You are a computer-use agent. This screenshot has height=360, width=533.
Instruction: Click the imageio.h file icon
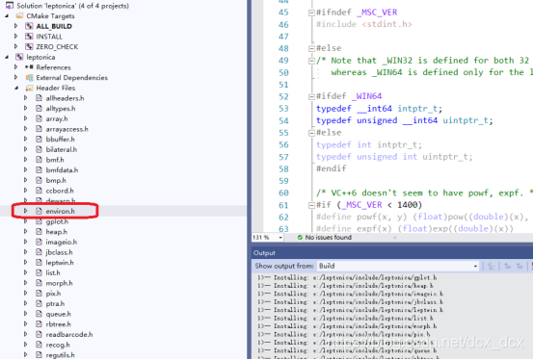tap(40, 242)
